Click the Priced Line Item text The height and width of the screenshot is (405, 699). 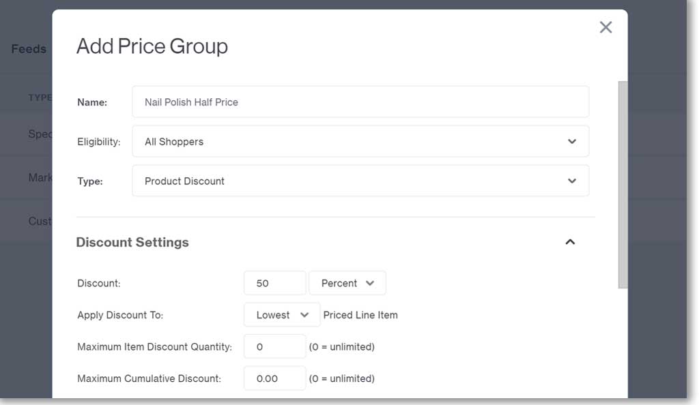coord(360,315)
